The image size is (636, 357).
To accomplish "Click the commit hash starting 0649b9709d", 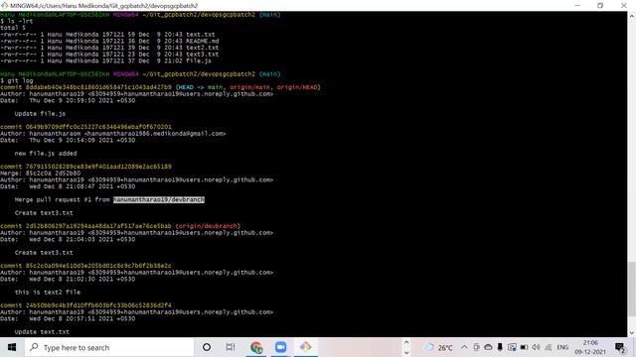I will tap(98, 127).
